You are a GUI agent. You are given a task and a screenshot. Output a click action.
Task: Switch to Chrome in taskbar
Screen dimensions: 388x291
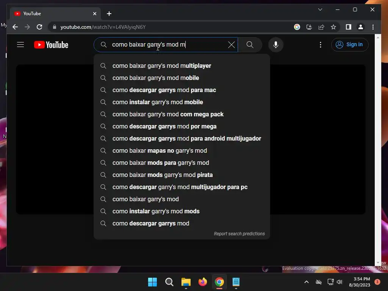[x=219, y=282]
